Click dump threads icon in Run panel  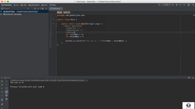[2, 92]
